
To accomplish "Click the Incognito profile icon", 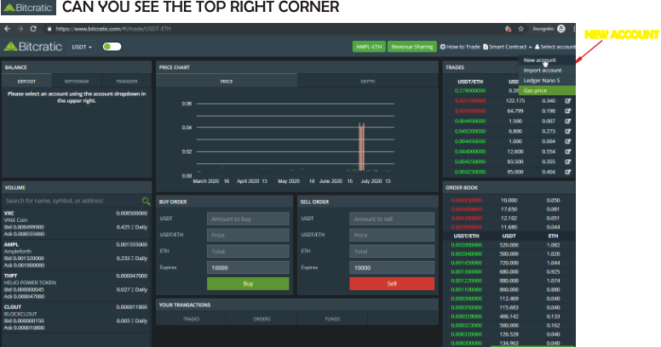I will coord(561,29).
